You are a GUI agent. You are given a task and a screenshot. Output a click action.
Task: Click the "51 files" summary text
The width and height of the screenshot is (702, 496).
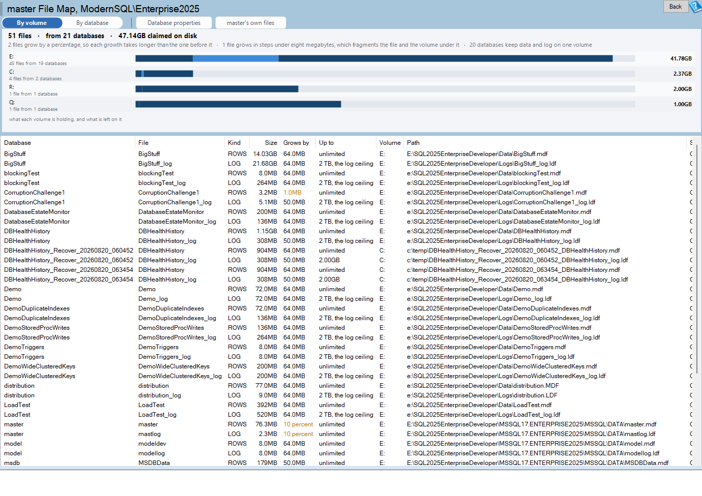[20, 36]
